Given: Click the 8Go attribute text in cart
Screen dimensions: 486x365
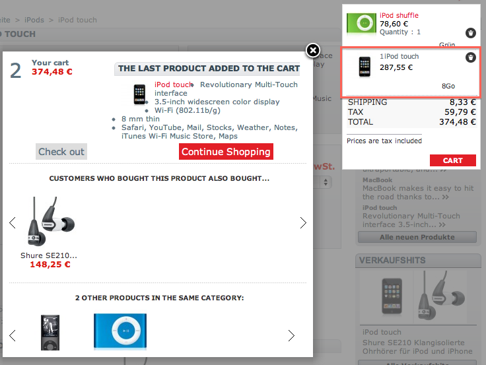Looking at the screenshot, I should (x=448, y=86).
